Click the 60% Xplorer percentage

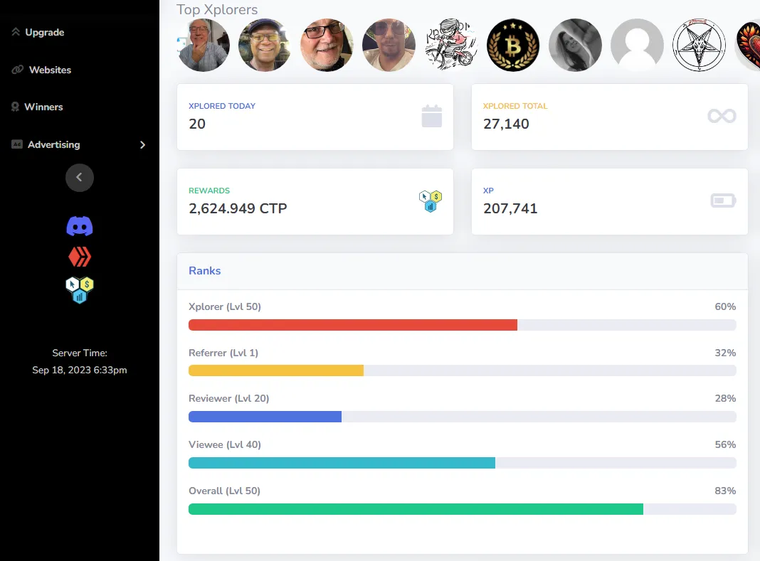(725, 306)
